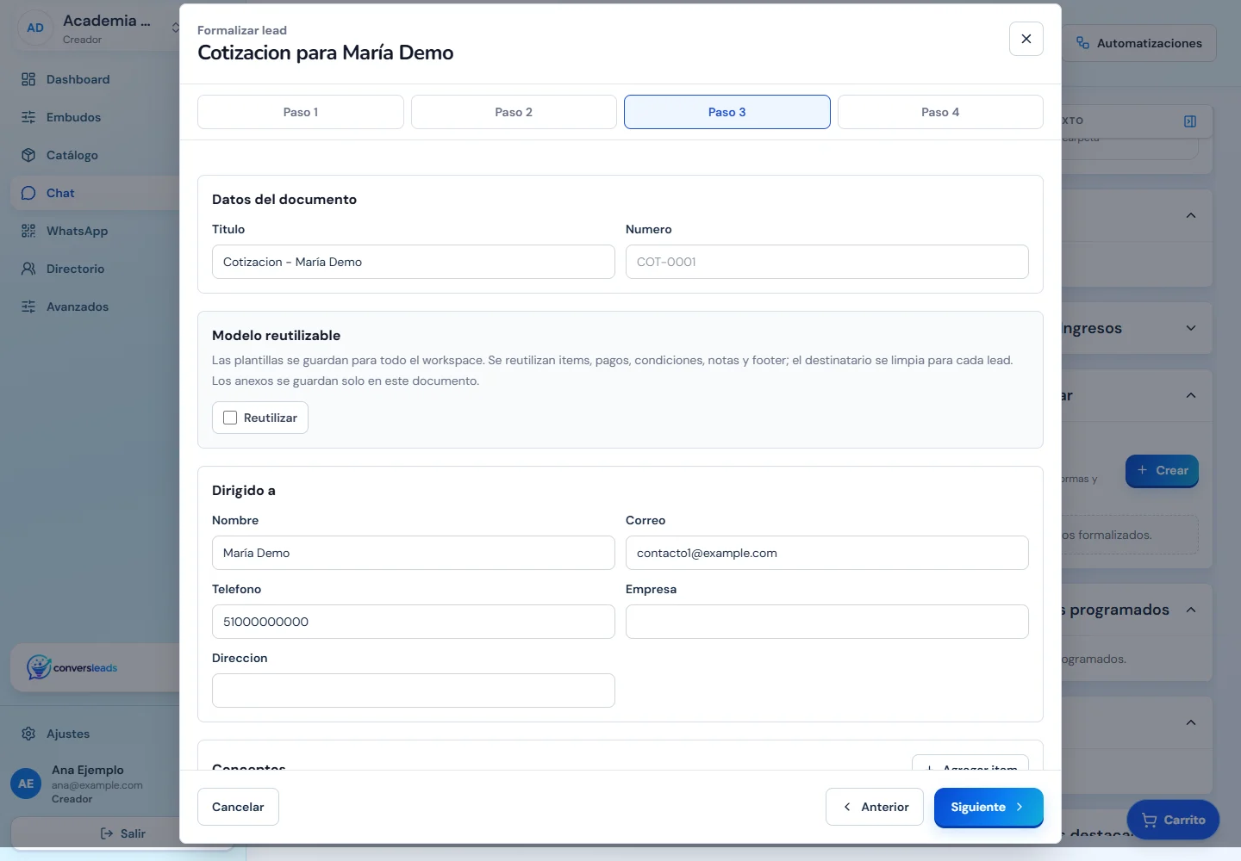Click the Direccion input field

click(x=414, y=691)
